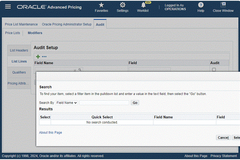The width and height of the screenshot is (240, 160).
Task: Open Privacy Statement link
Action: click(x=223, y=156)
